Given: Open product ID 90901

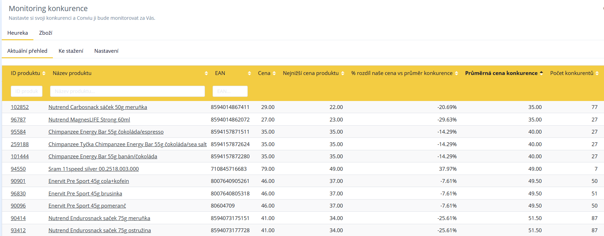Looking at the screenshot, I should 18,181.
